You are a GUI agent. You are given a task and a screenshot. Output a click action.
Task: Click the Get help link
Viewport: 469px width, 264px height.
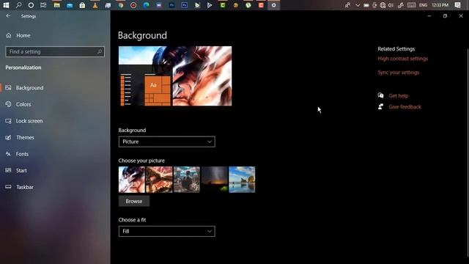tap(399, 96)
